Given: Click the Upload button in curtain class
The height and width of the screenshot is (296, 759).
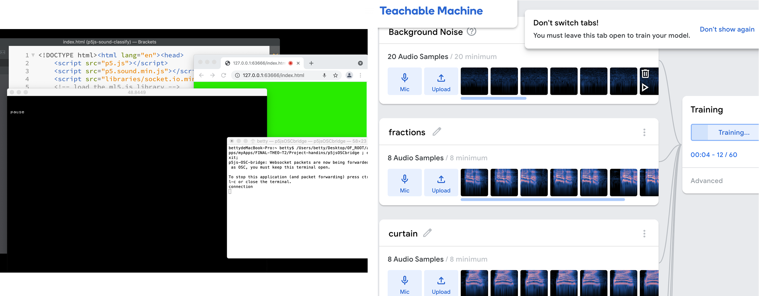Looking at the screenshot, I should (441, 283).
